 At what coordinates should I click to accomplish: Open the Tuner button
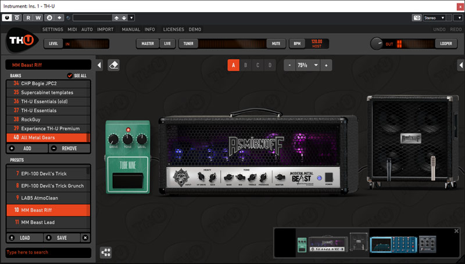click(188, 44)
